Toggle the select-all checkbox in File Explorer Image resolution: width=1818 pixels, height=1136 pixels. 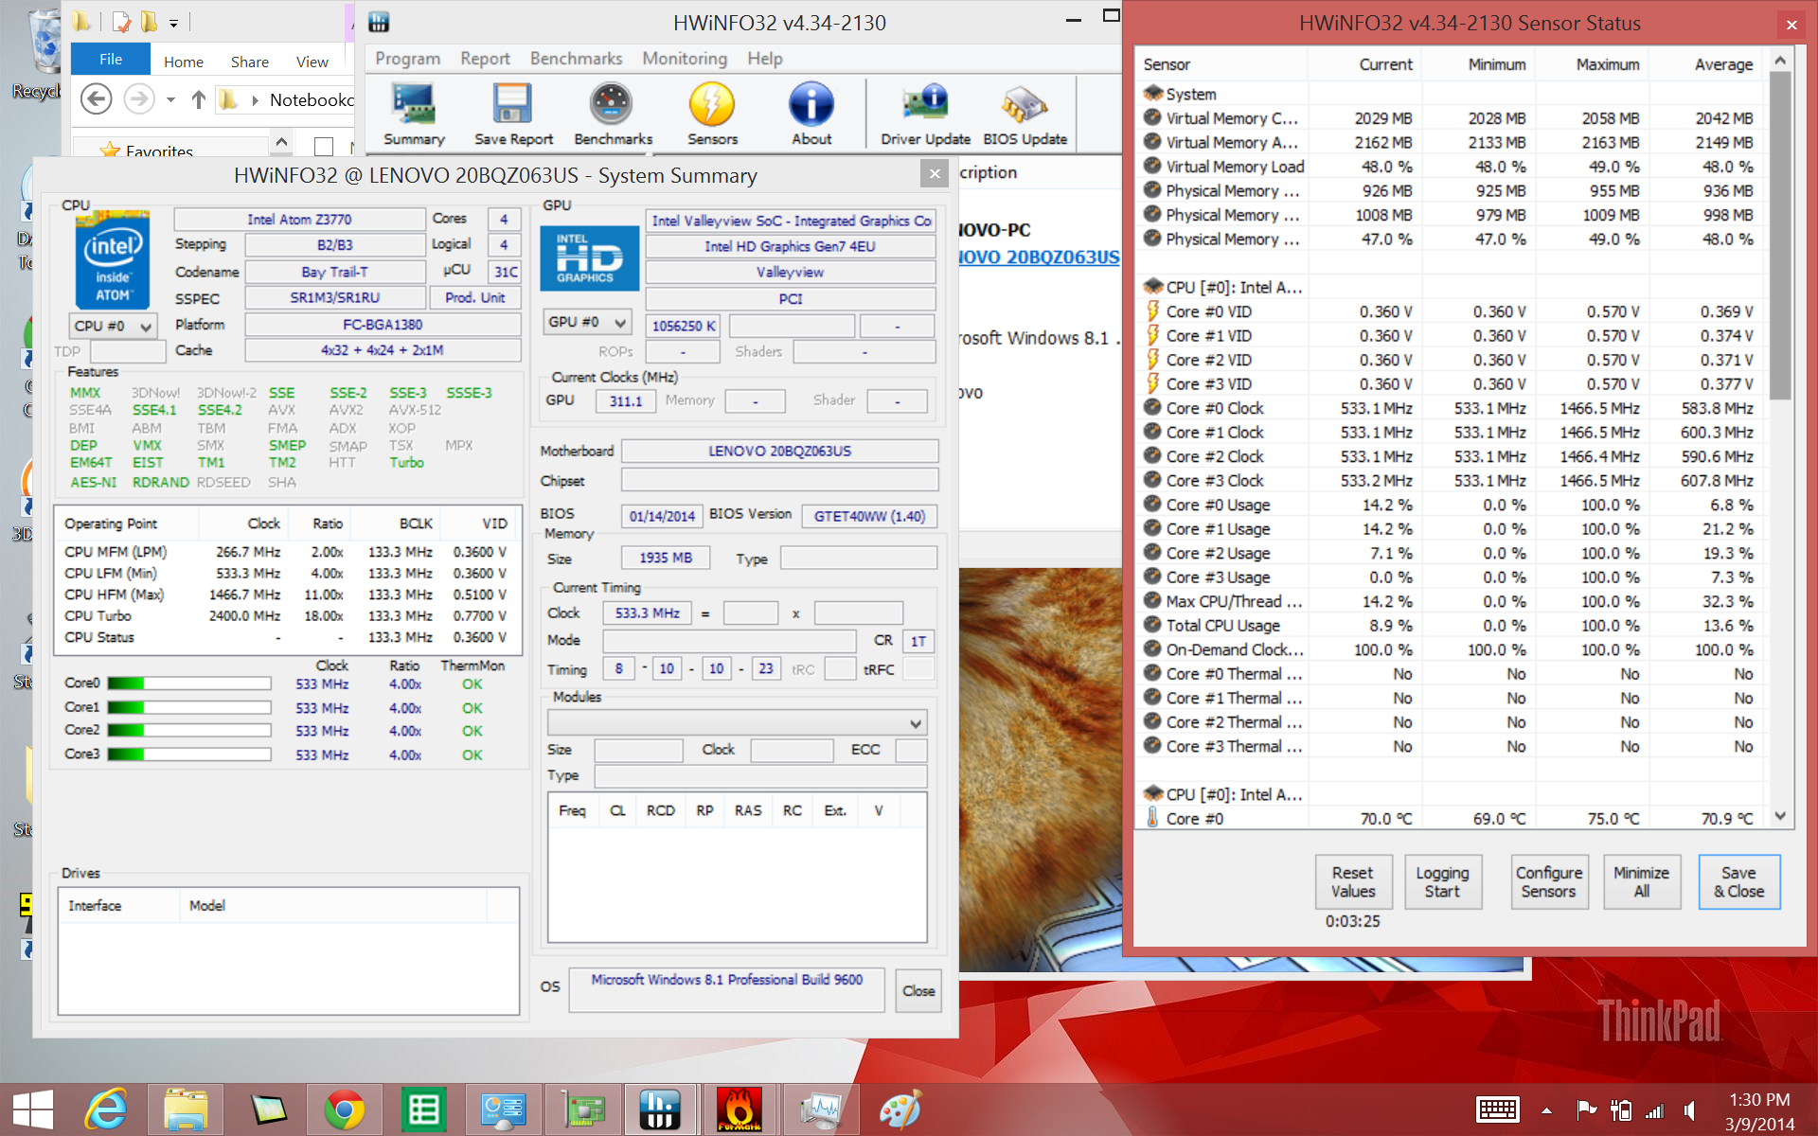(x=324, y=147)
